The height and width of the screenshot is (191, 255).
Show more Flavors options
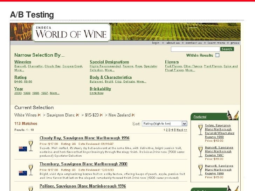pos(190,70)
